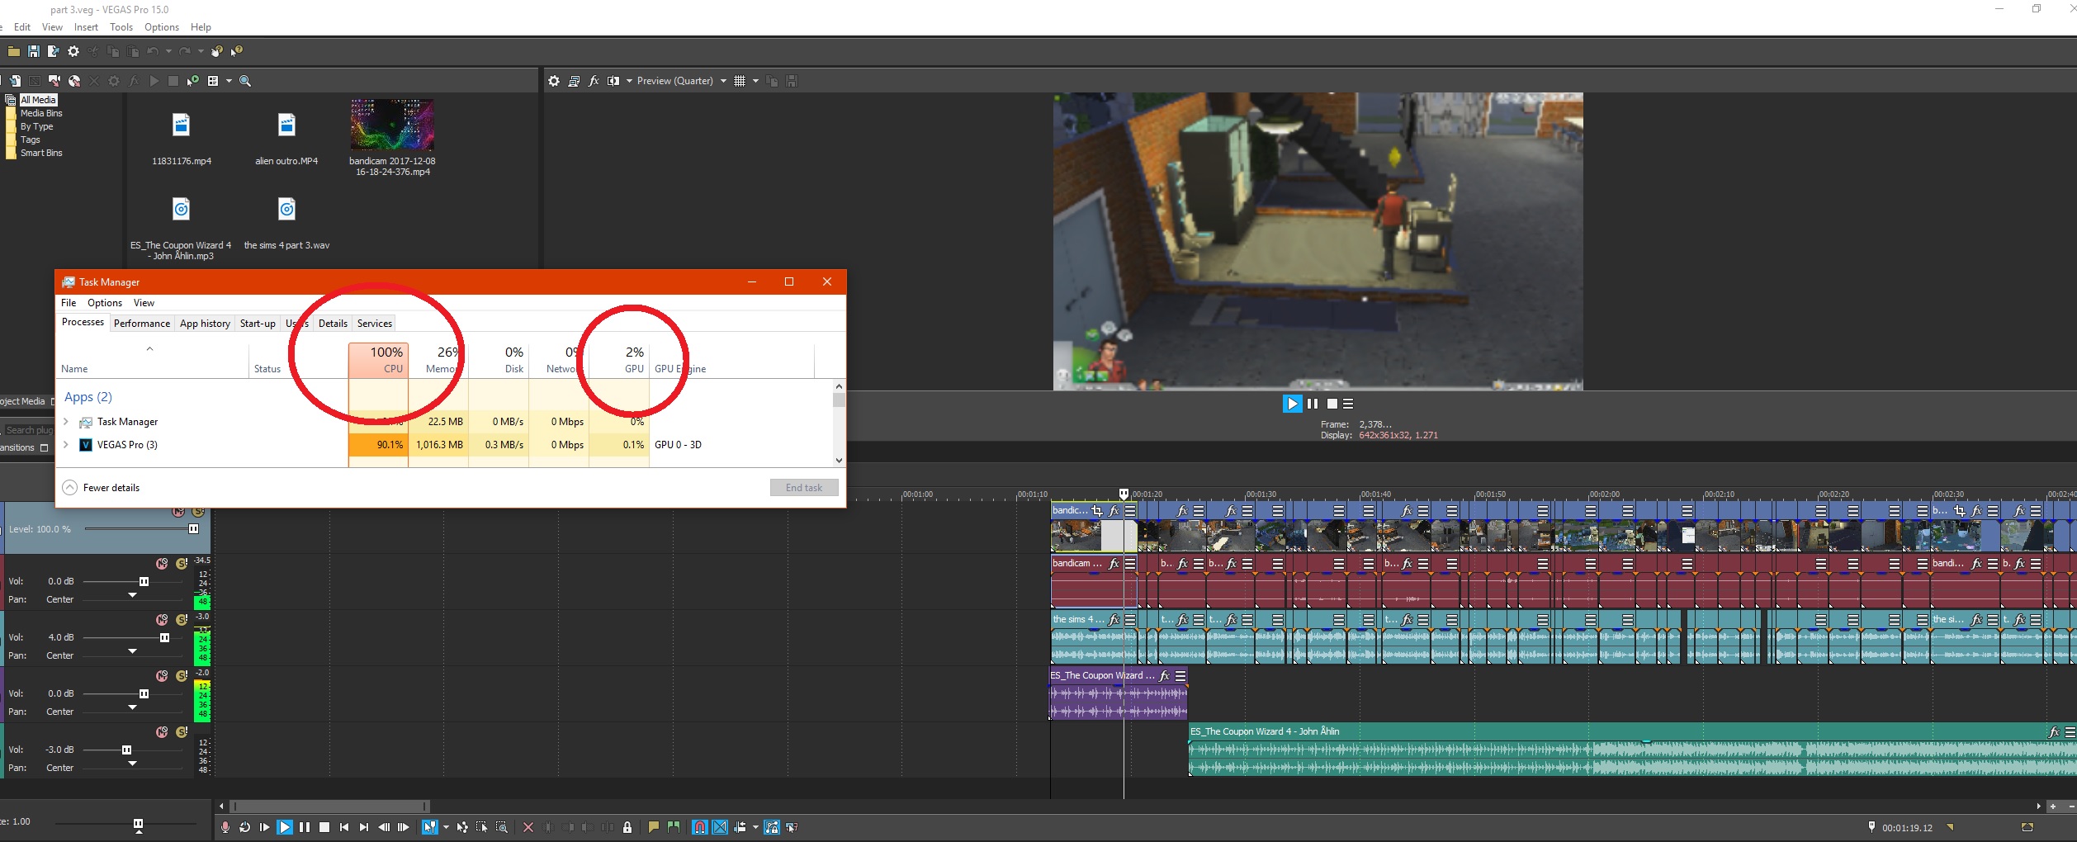The height and width of the screenshot is (842, 2077).
Task: Switch to App history tab in Task Manager
Action: click(x=205, y=324)
